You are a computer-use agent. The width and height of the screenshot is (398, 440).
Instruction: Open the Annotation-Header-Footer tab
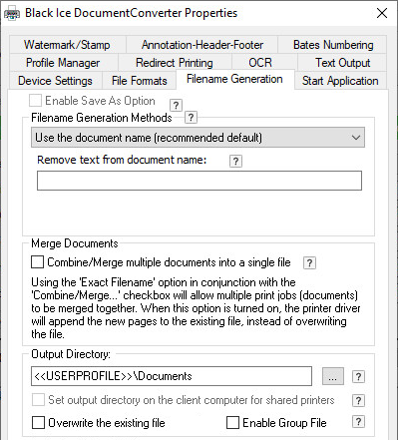coord(202,45)
